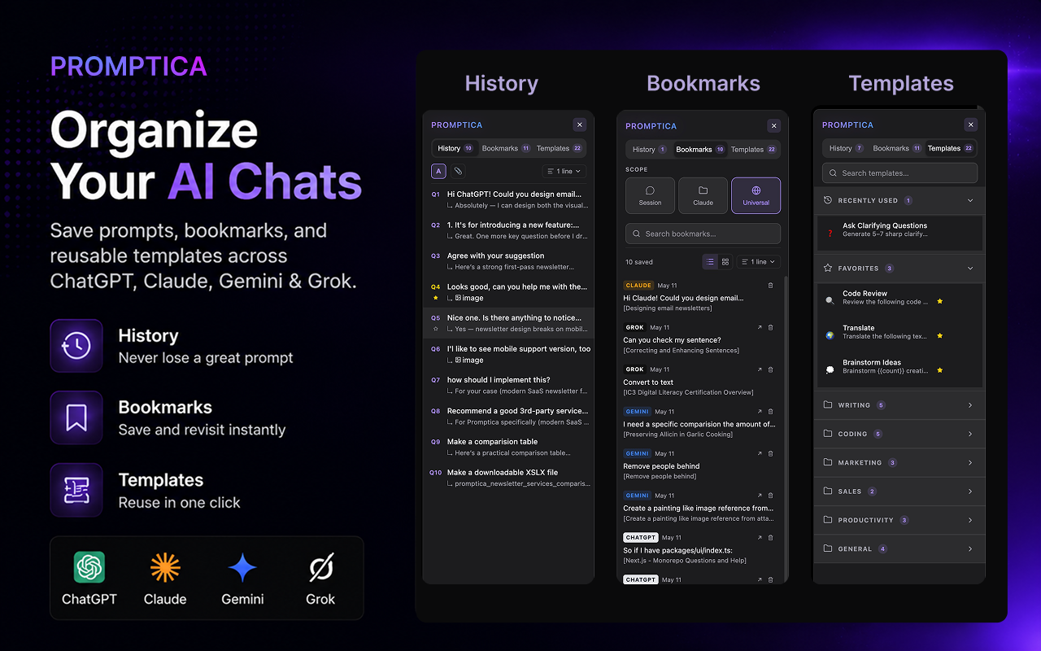Viewport: 1041px width, 651px height.
Task: Click the magnifier emoji beside Code Review template
Action: [830, 300]
